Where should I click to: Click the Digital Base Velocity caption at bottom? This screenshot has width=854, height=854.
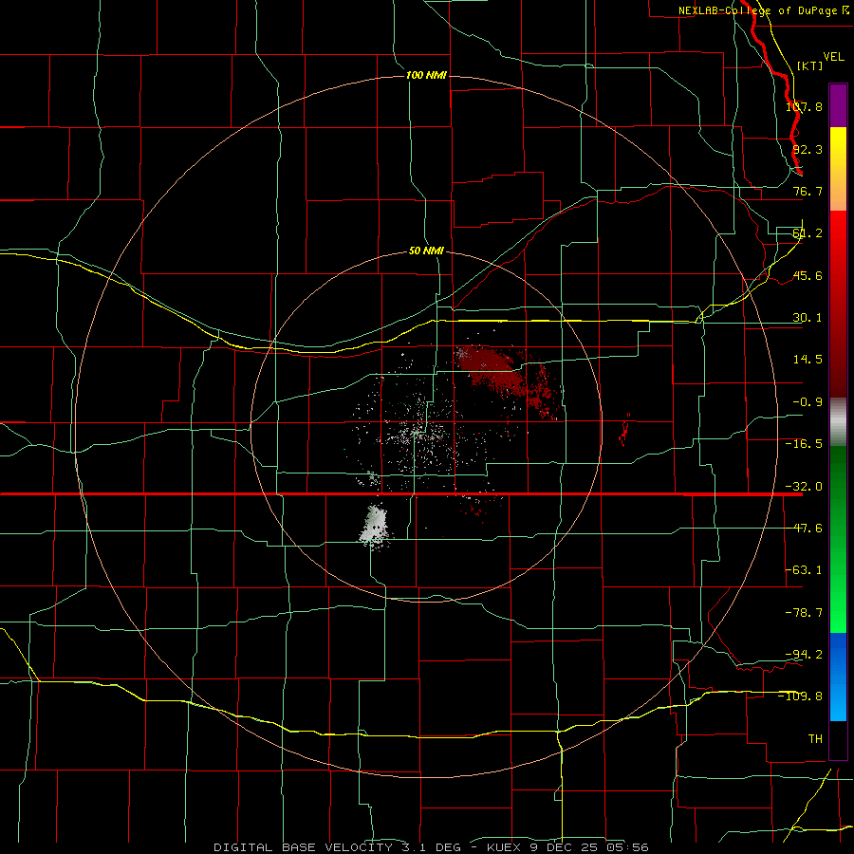click(x=431, y=847)
